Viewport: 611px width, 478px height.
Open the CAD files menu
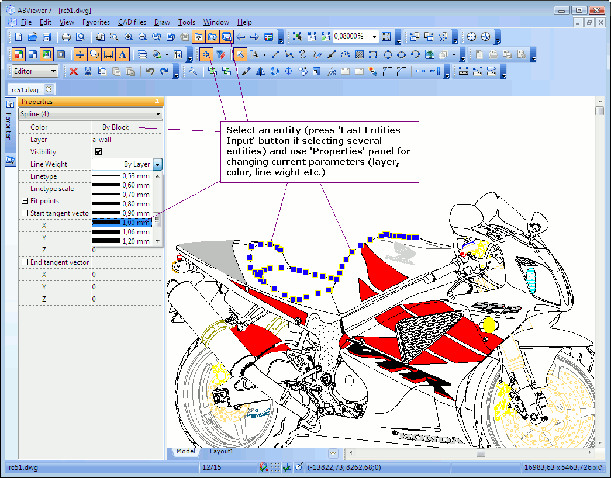pos(132,22)
